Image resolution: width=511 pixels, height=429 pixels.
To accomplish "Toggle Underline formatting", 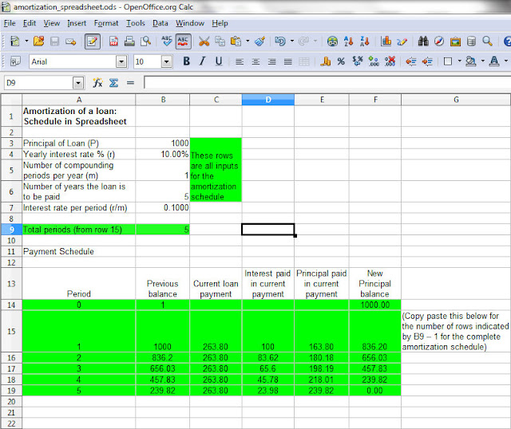I will click(x=219, y=61).
